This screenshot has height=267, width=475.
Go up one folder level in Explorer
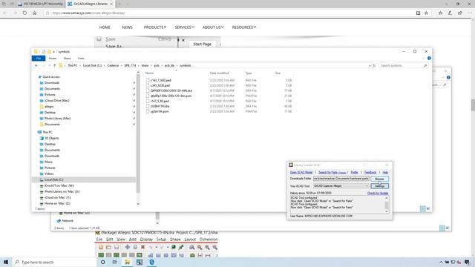coord(54,65)
